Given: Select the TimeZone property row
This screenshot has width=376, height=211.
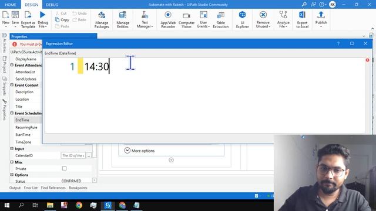Looking at the screenshot, I should point(26,142).
